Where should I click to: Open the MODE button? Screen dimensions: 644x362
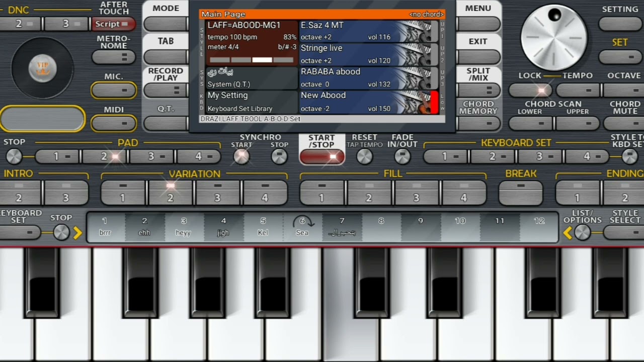click(x=166, y=24)
